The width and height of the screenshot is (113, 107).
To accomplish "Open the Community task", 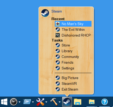I will pos(73,57).
